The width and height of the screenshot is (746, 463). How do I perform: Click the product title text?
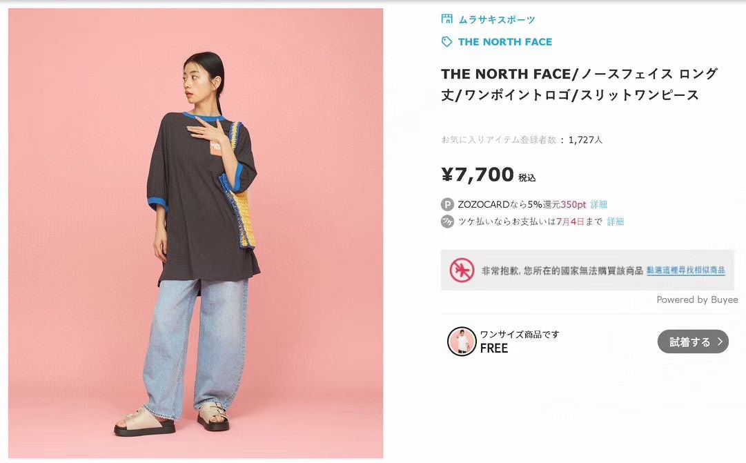tap(579, 84)
